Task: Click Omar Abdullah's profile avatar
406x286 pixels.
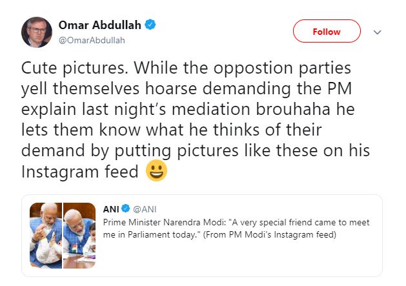Action: pyautogui.click(x=37, y=32)
